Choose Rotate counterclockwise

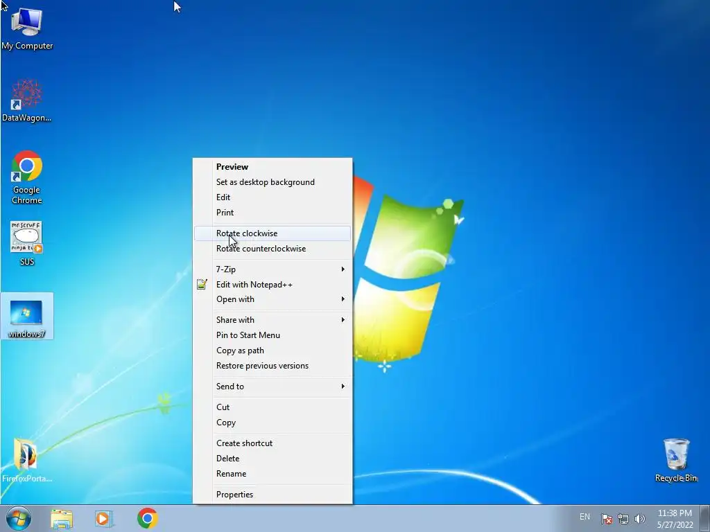(272, 249)
